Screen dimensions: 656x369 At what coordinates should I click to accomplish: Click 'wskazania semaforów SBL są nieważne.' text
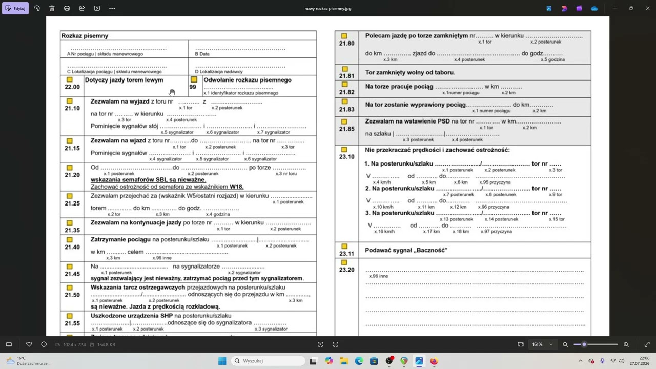[148, 180]
